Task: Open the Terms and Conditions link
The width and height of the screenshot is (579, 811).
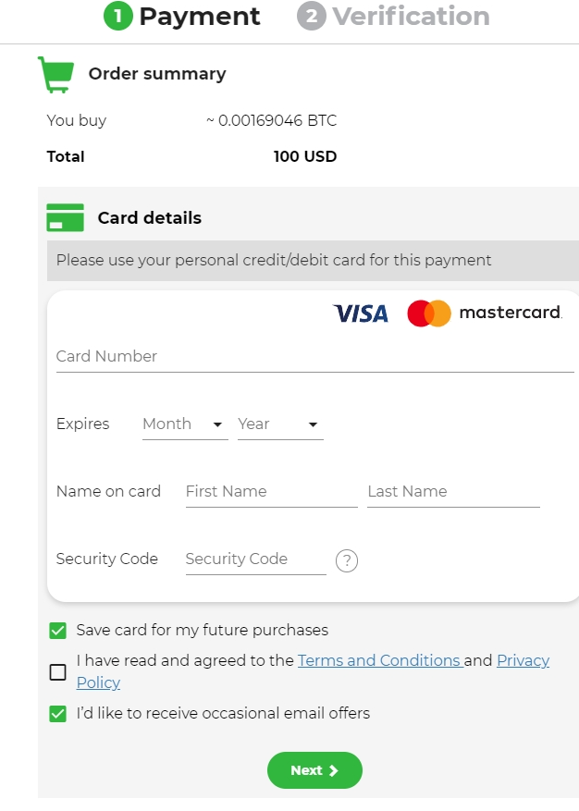Action: (380, 661)
